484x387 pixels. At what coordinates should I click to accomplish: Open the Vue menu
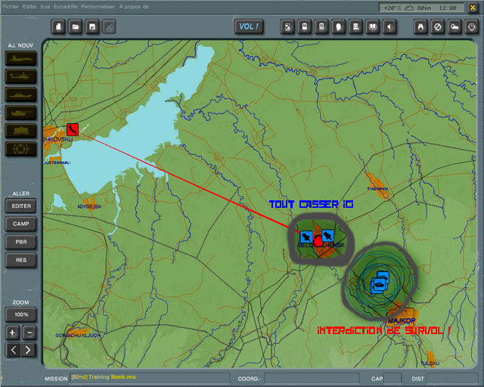click(45, 7)
